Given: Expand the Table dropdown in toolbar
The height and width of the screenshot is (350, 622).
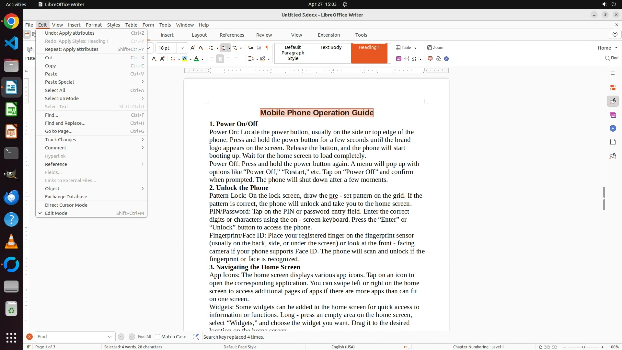Looking at the screenshot, I should (415, 48).
